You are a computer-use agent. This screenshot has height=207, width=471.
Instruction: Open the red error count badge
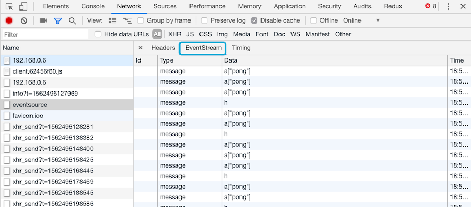point(430,6)
